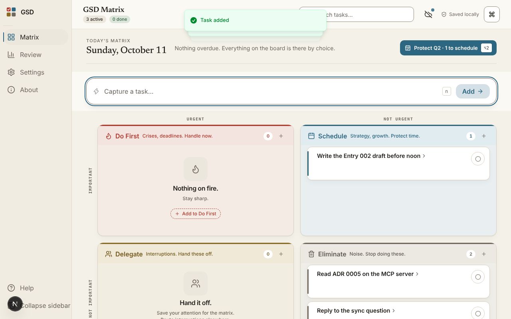Image resolution: width=511 pixels, height=319 pixels.
Task: Open the command palette button
Action: 492,14
